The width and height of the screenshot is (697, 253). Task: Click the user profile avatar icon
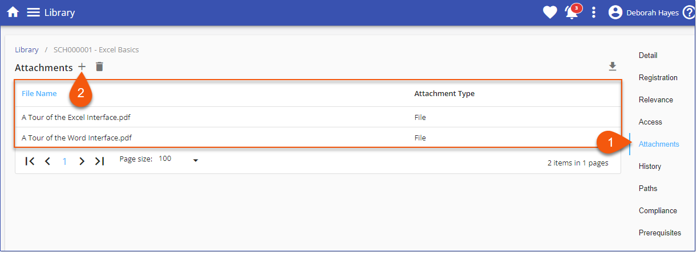coord(615,12)
